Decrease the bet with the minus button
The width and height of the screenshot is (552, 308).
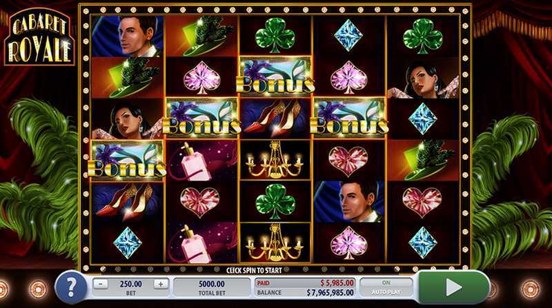(x=100, y=284)
